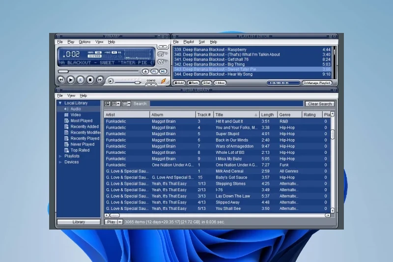
Task: Open the Top Rated view
Action: click(x=80, y=150)
